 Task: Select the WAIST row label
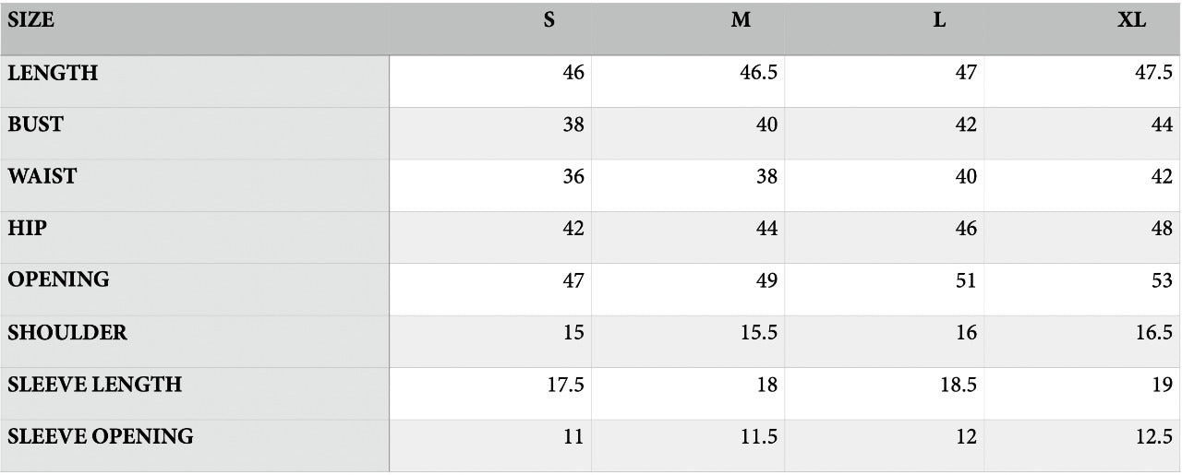[x=42, y=177]
